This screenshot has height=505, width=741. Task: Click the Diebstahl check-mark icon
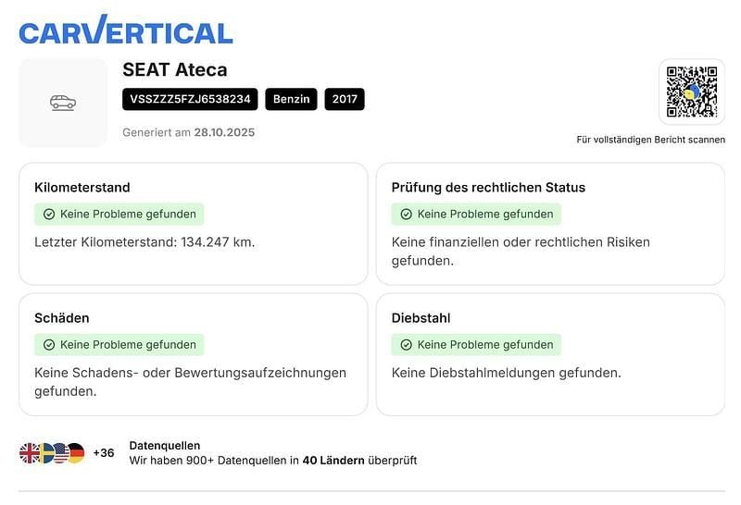tap(406, 345)
